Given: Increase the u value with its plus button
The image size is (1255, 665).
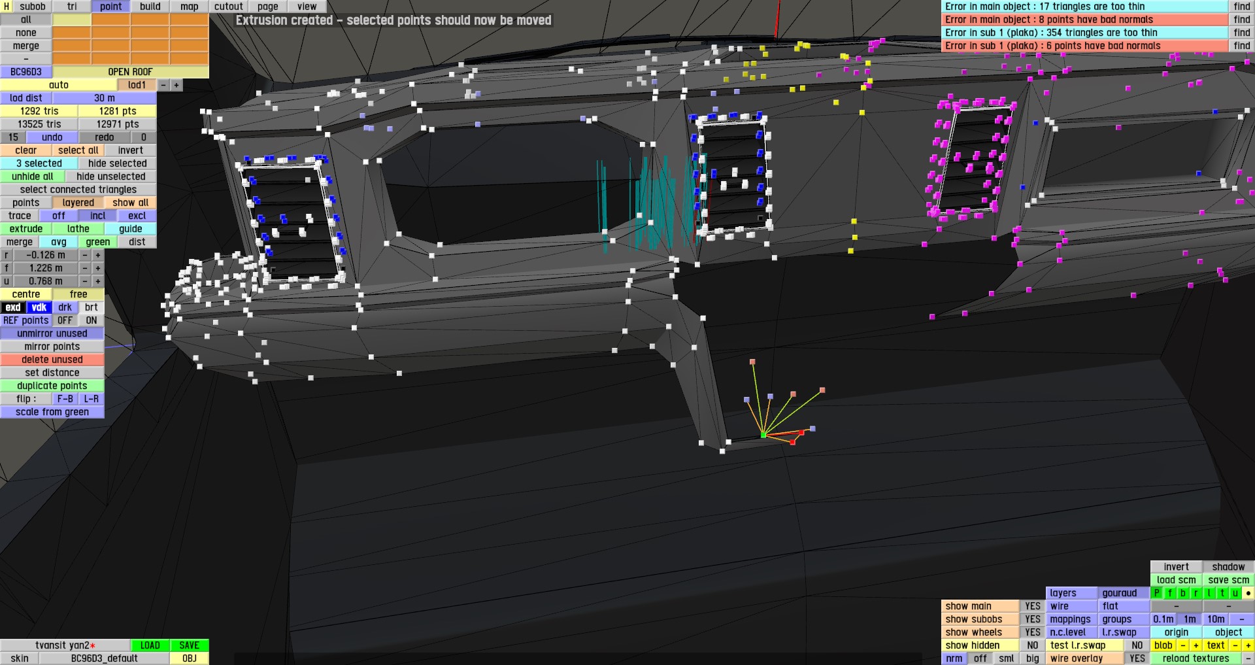Looking at the screenshot, I should pyautogui.click(x=98, y=281).
